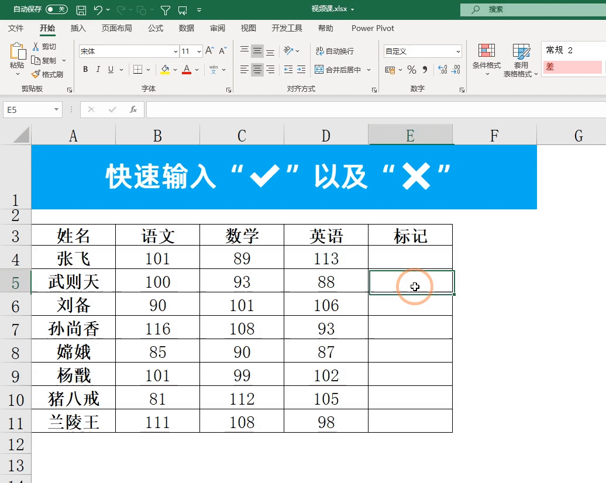Viewport: 606px width, 483px height.
Task: Click decrease indent icon
Action: pos(288,70)
